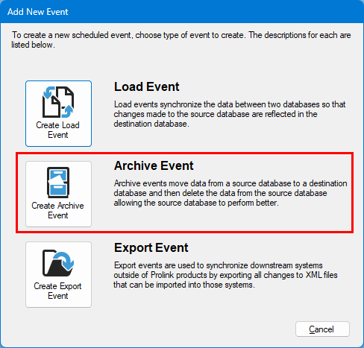Click the 'Load Event' heading
364x348 pixels.
[147, 86]
